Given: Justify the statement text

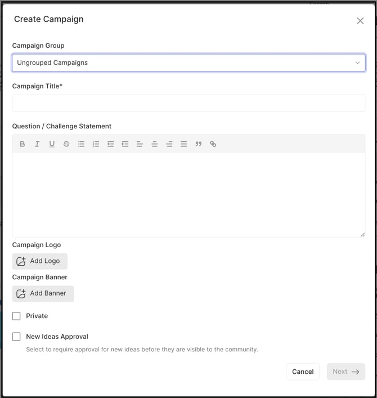Looking at the screenshot, I should click(x=183, y=144).
